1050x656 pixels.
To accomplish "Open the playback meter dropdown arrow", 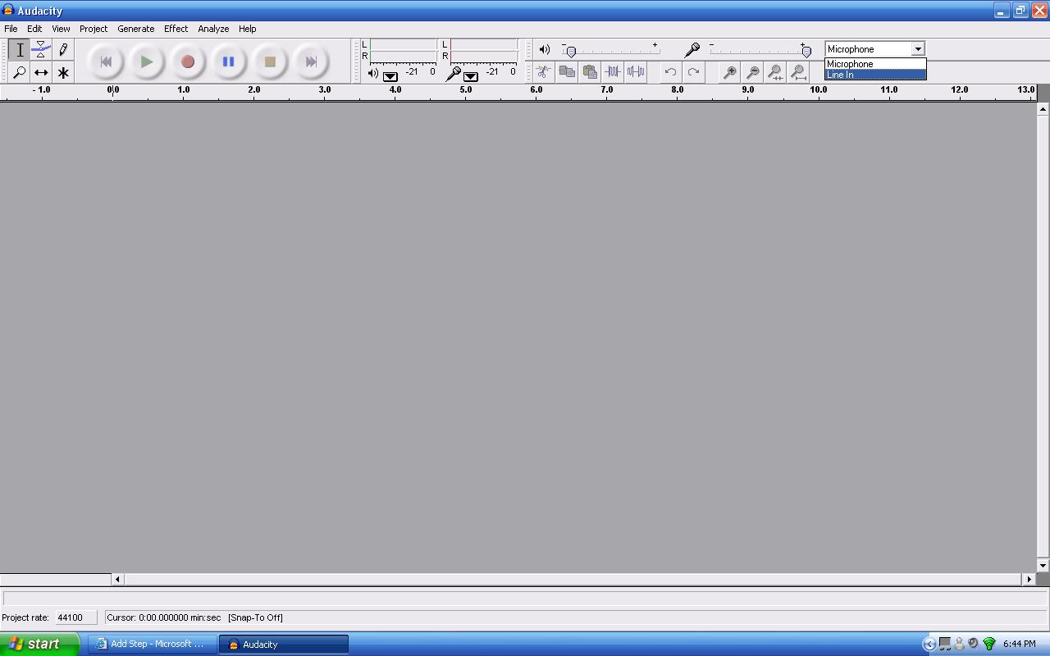I will (390, 76).
